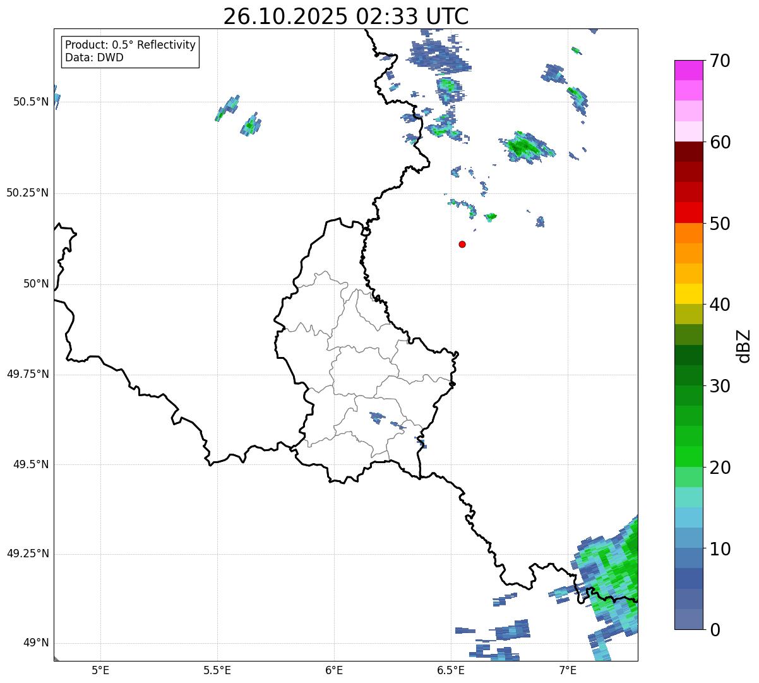Click the 49°N latitude label
The height and width of the screenshot is (683, 759).
(35, 643)
